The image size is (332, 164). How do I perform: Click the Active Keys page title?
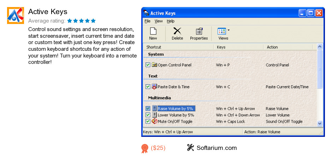pyautogui.click(x=48, y=11)
